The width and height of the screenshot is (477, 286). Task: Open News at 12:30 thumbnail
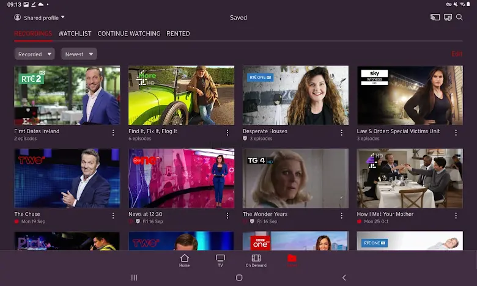(181, 178)
